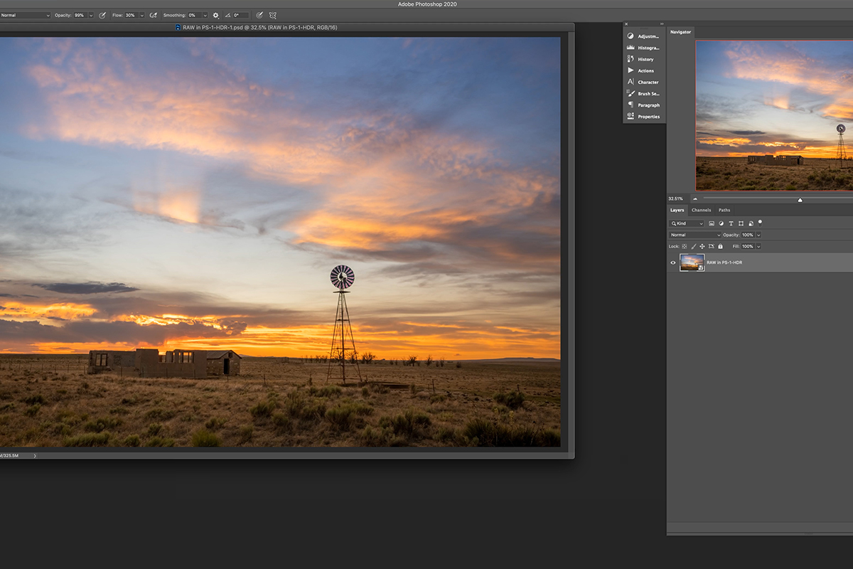
Task: Switch to the Paths tab
Action: pos(724,210)
